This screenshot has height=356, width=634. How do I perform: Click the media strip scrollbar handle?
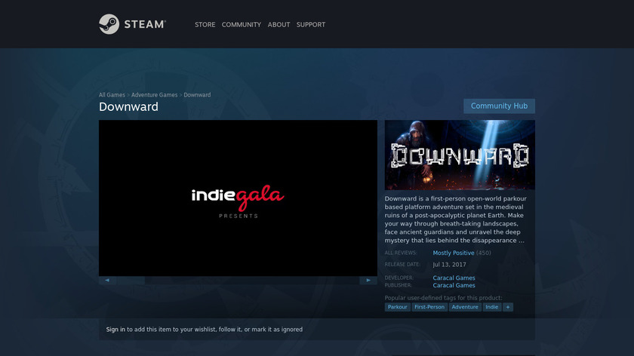coord(131,281)
